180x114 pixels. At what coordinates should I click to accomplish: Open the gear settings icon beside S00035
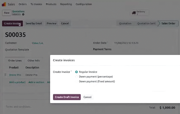(23, 14)
